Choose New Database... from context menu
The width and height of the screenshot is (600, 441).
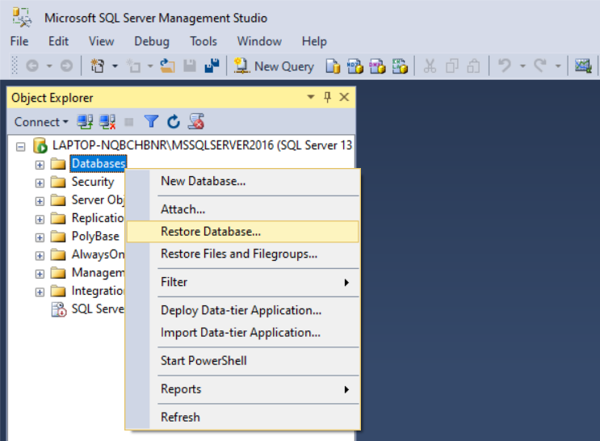point(242,181)
